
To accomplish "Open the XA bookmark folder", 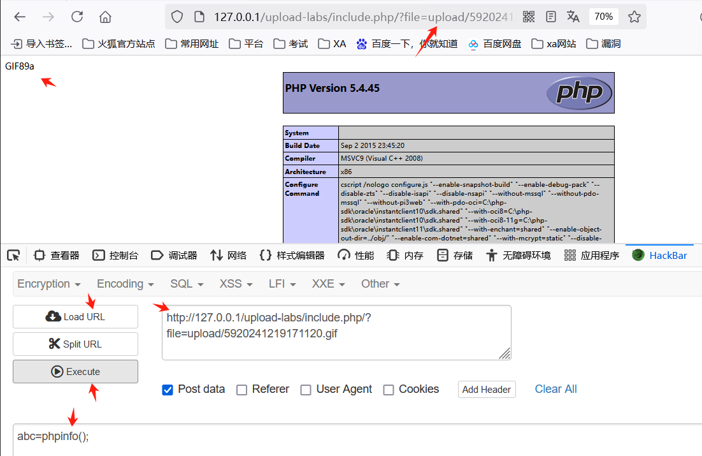I will [332, 44].
